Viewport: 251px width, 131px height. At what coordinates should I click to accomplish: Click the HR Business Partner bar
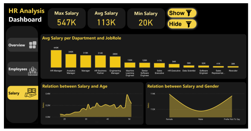pos(100,61)
